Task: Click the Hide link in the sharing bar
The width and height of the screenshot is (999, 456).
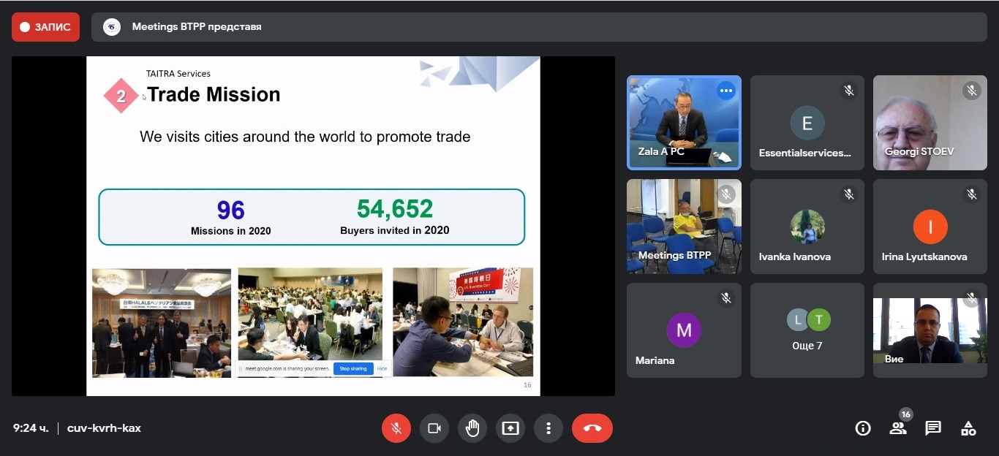Action: pyautogui.click(x=382, y=369)
